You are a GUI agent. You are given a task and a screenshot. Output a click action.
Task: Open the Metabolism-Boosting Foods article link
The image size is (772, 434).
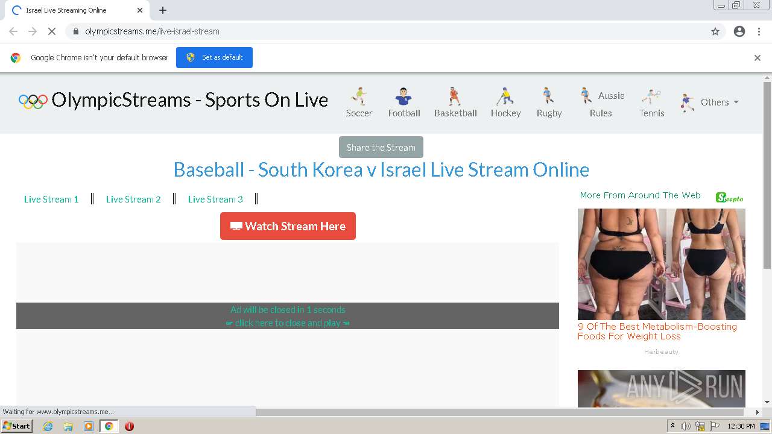(x=657, y=332)
